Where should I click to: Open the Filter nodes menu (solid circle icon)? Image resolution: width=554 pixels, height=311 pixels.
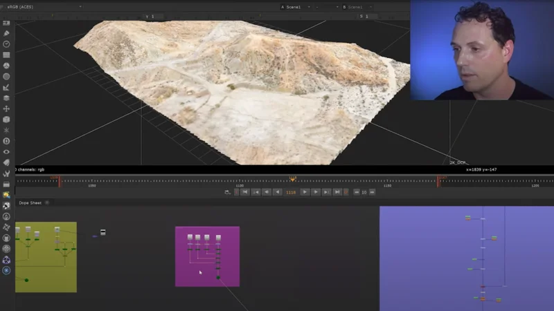6,77
